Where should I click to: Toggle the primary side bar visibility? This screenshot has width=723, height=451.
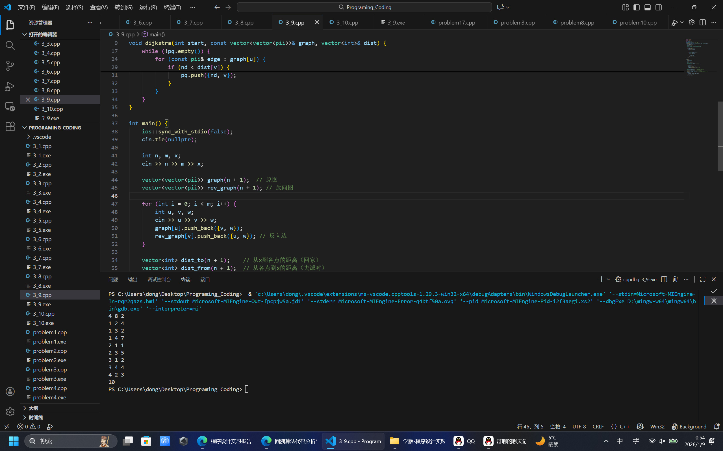(x=636, y=7)
